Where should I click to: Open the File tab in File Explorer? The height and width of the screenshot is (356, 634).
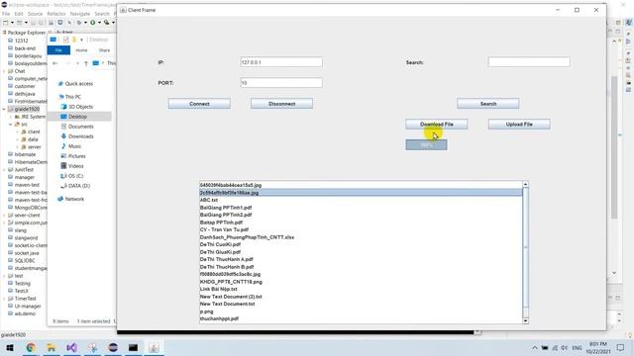[58, 50]
